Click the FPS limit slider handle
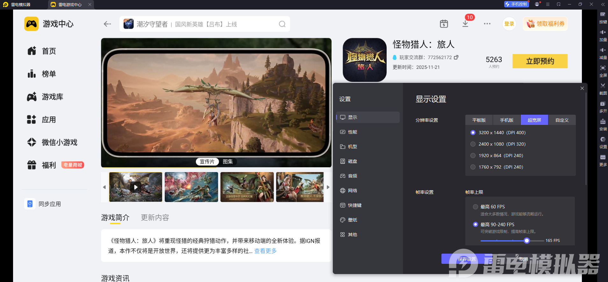The image size is (608, 282). point(527,241)
